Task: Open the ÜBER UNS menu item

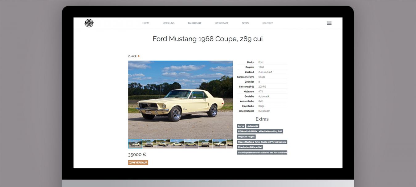Action: click(169, 23)
